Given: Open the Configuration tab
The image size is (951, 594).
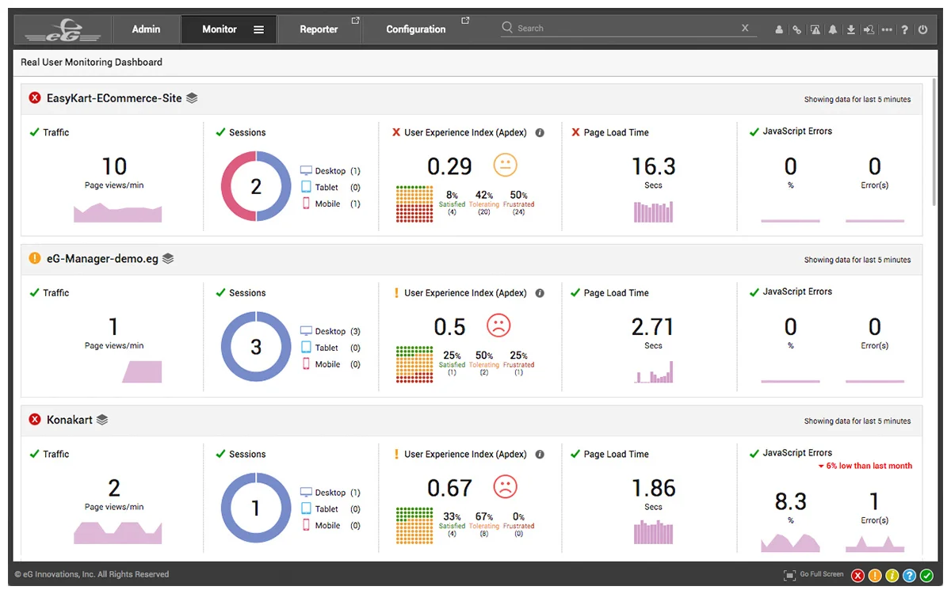Looking at the screenshot, I should tap(416, 29).
